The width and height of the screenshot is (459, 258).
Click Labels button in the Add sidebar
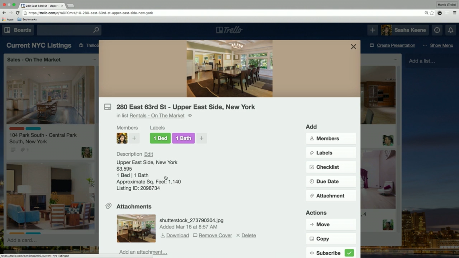click(x=331, y=153)
